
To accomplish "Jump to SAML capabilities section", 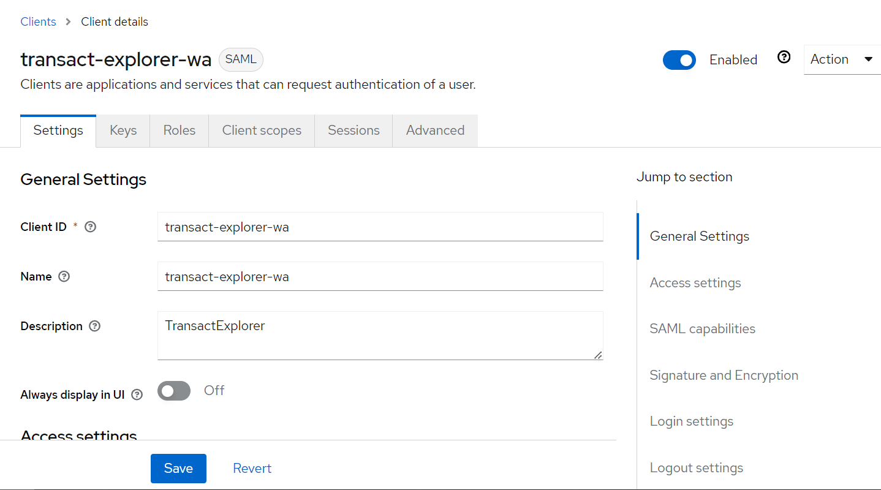I will (x=702, y=329).
